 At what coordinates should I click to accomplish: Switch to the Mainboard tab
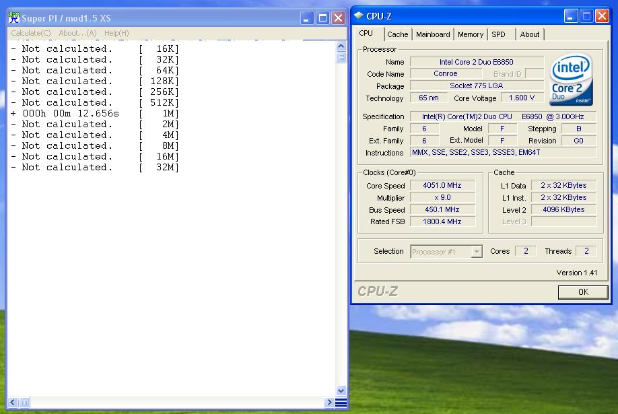click(433, 34)
